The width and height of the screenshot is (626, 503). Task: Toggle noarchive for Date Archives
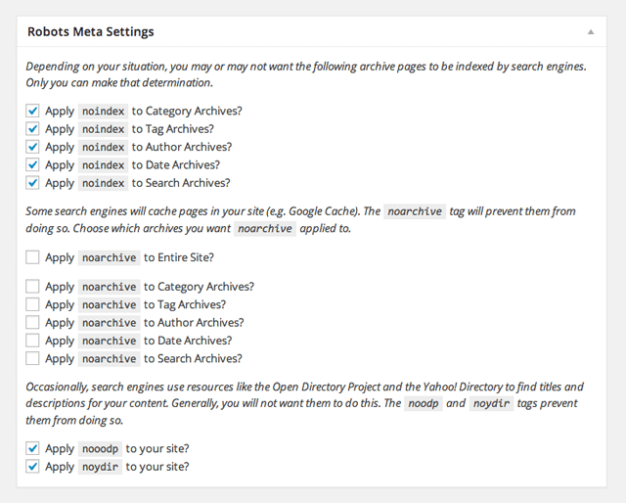point(32,341)
